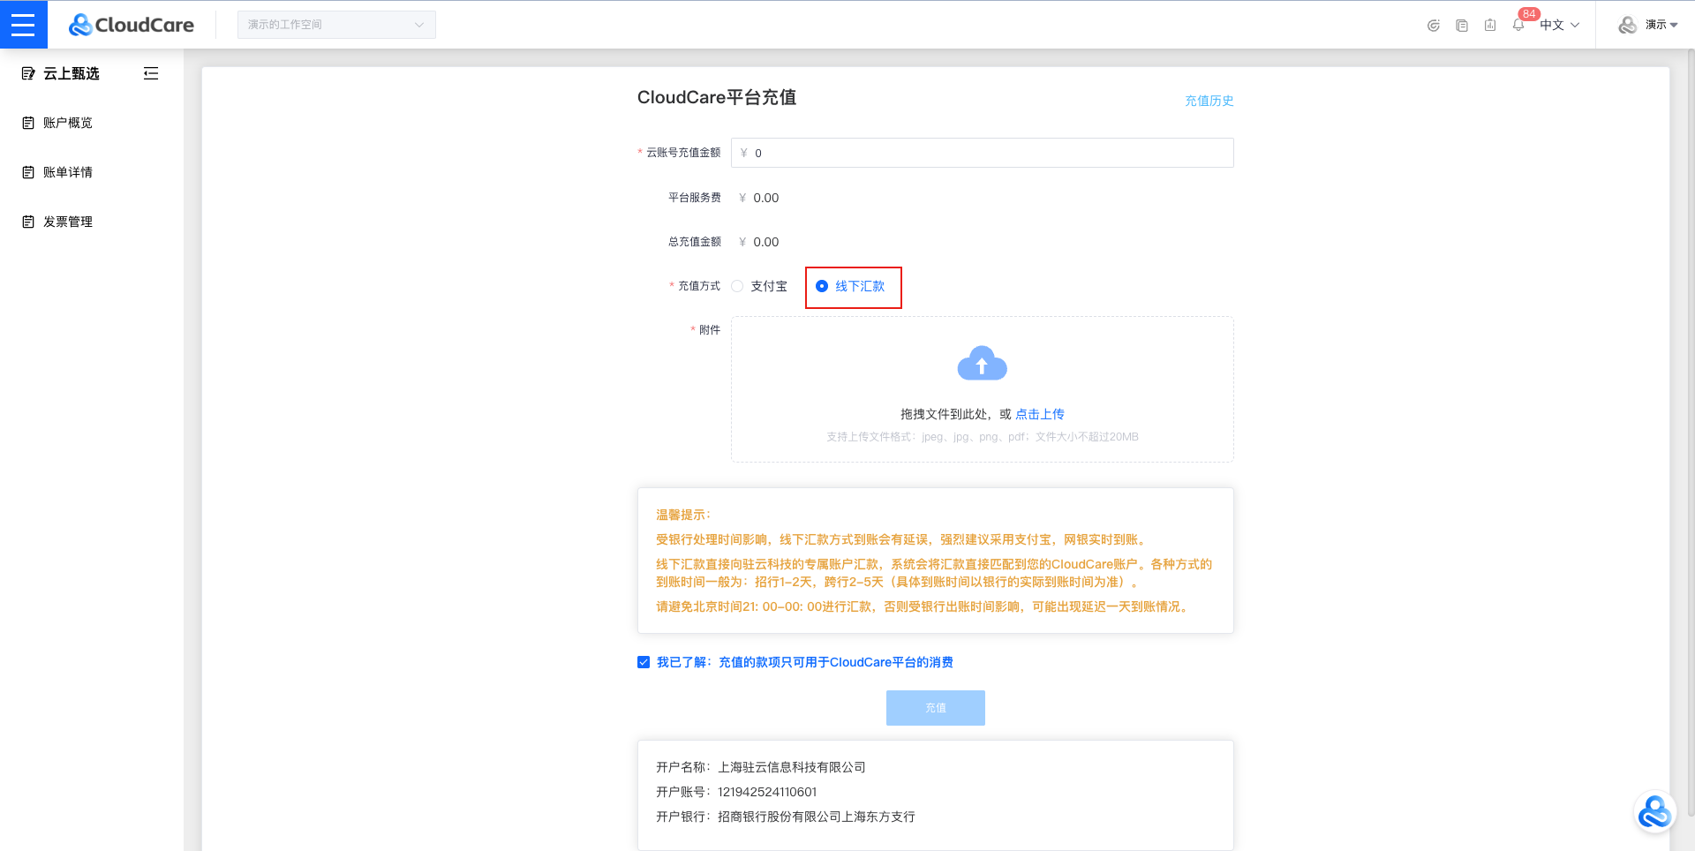The image size is (1695, 851).
Task: Click the 开户账号 number 121942524110601
Action: click(x=767, y=792)
